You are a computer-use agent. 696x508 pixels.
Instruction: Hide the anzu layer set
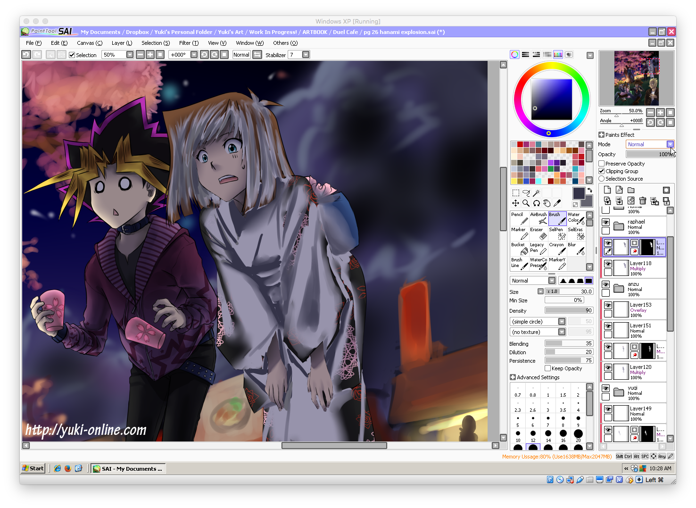(606, 285)
